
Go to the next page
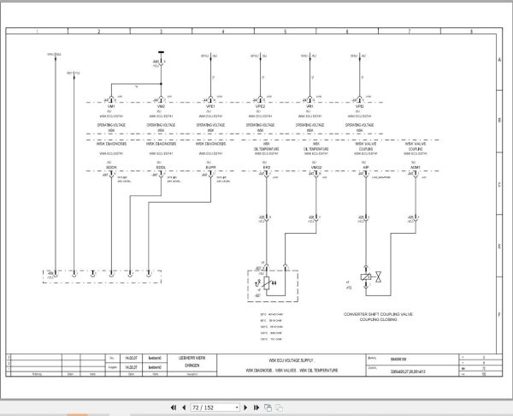(245, 407)
